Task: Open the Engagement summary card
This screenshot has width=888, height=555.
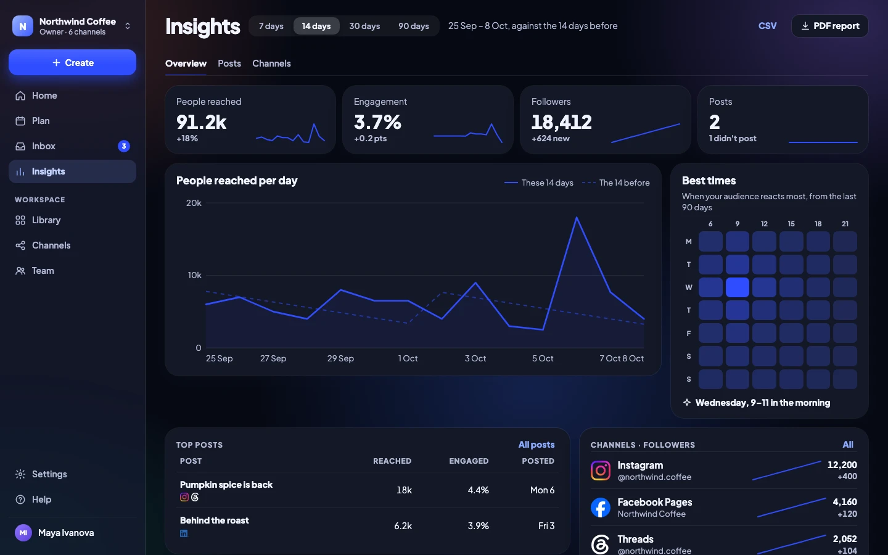Action: 428,120
